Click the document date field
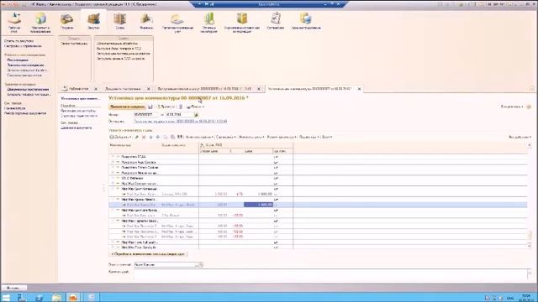 click(179, 115)
